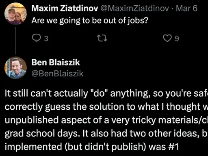Click the "#1" text ending Ben's reply

[x=173, y=147]
